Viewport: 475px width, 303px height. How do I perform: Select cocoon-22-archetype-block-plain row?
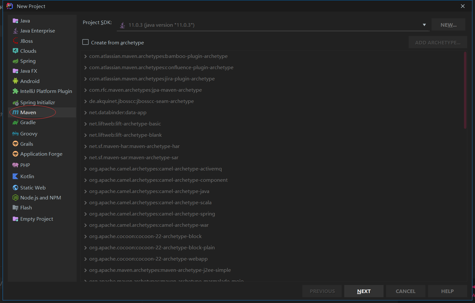[272, 248]
